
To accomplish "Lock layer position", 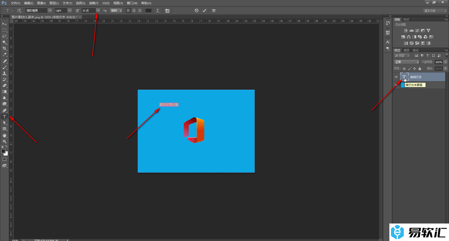I will coord(415,69).
